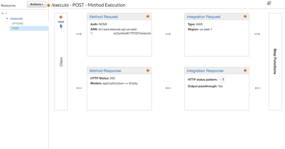The image size is (285, 149).
Task: Click the Step Functions endpoint box
Action: [275, 62]
